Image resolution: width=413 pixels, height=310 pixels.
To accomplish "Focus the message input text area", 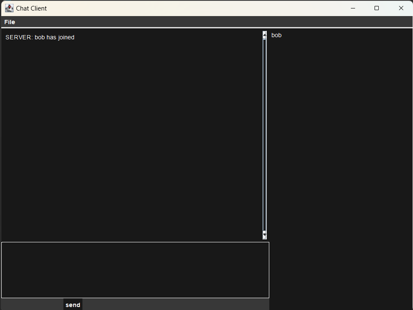I will tap(135, 270).
